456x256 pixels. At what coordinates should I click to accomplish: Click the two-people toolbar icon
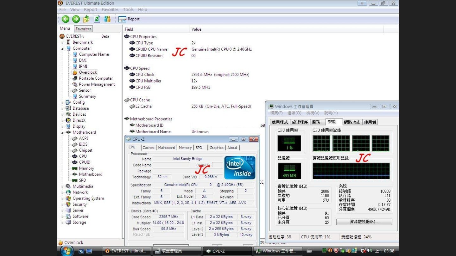click(107, 19)
